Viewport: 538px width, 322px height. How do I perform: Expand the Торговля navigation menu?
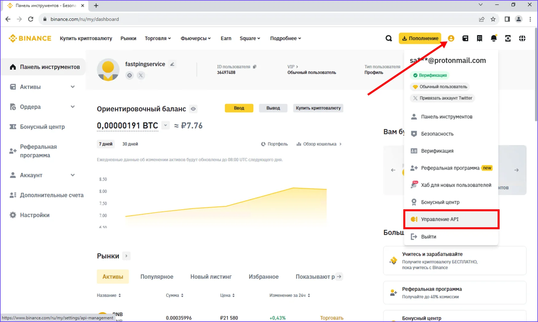(158, 38)
